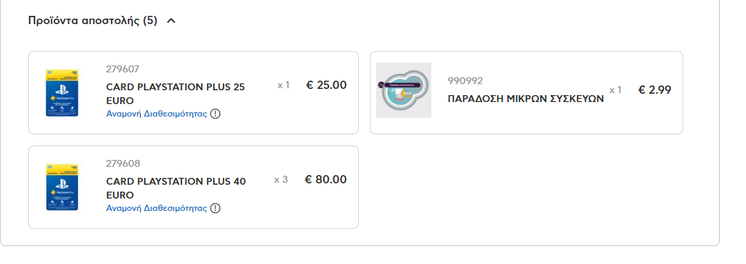Click info icon for the 40 Euro card availability
746x264 pixels.
pos(215,208)
